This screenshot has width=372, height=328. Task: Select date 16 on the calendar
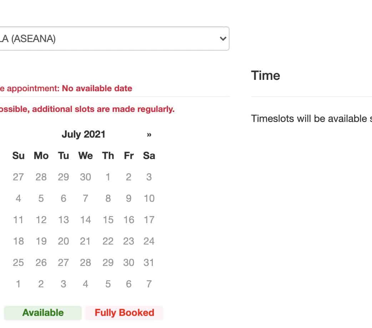coord(129,220)
